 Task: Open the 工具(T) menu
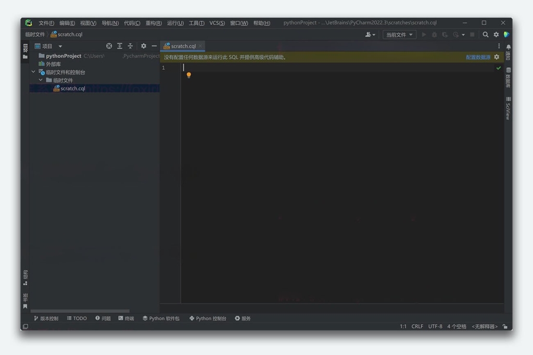click(x=196, y=23)
